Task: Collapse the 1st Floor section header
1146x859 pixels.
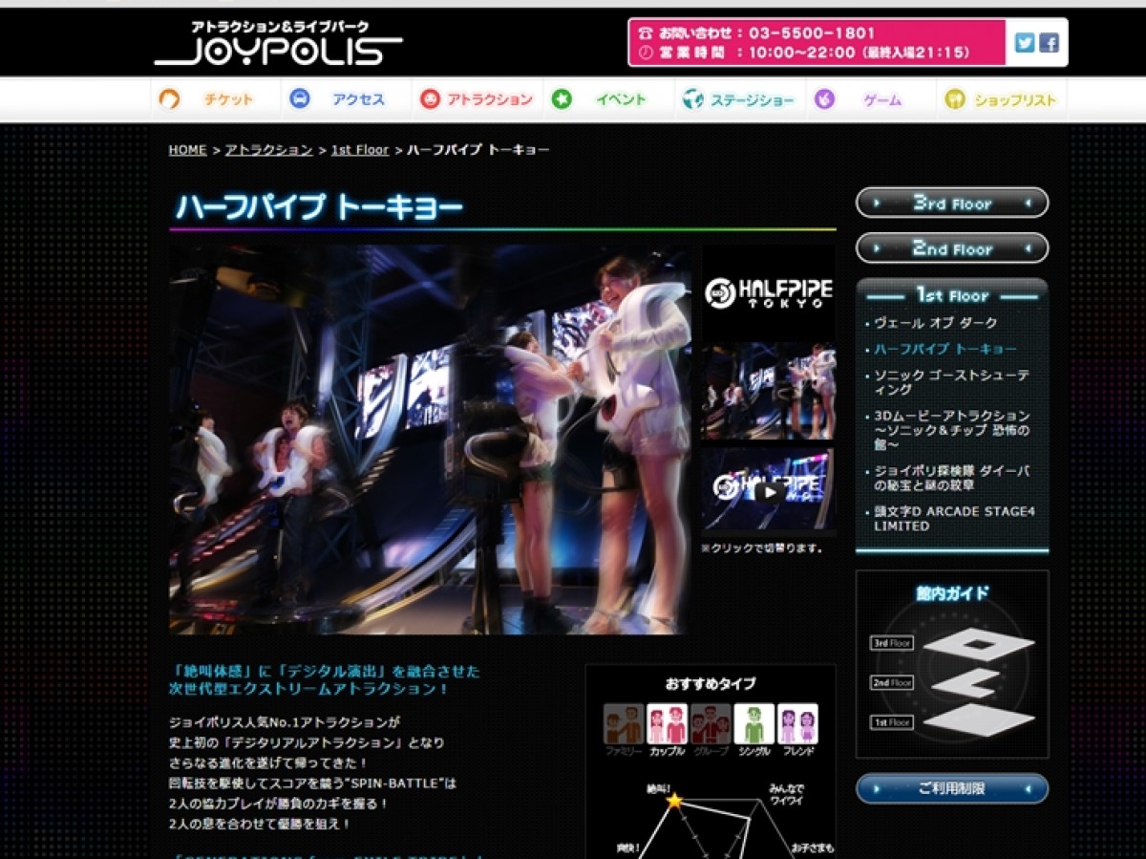Action: pos(952,294)
